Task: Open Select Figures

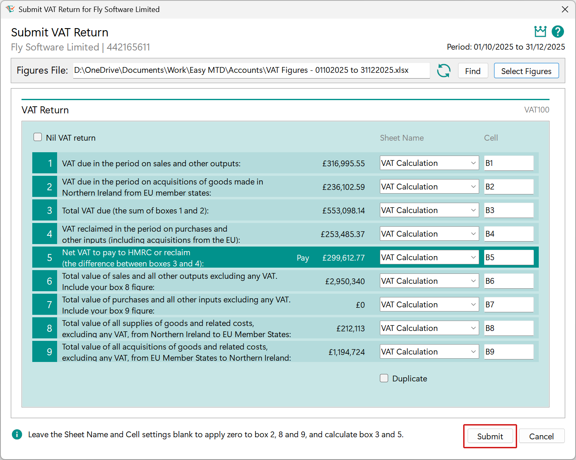Action: 526,71
